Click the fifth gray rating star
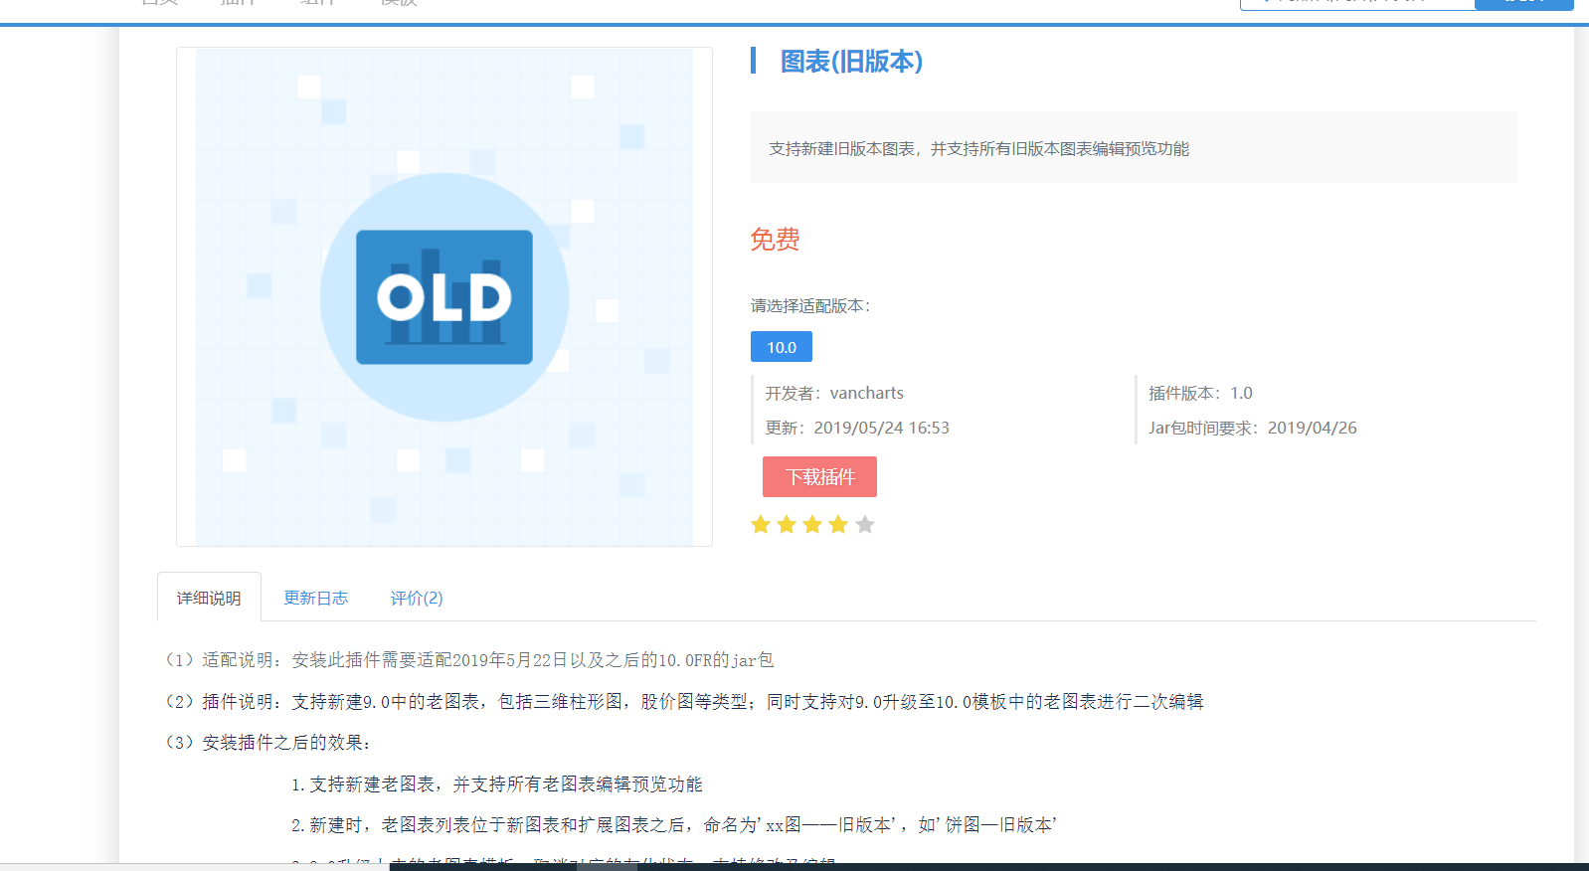This screenshot has width=1589, height=871. pos(865,524)
